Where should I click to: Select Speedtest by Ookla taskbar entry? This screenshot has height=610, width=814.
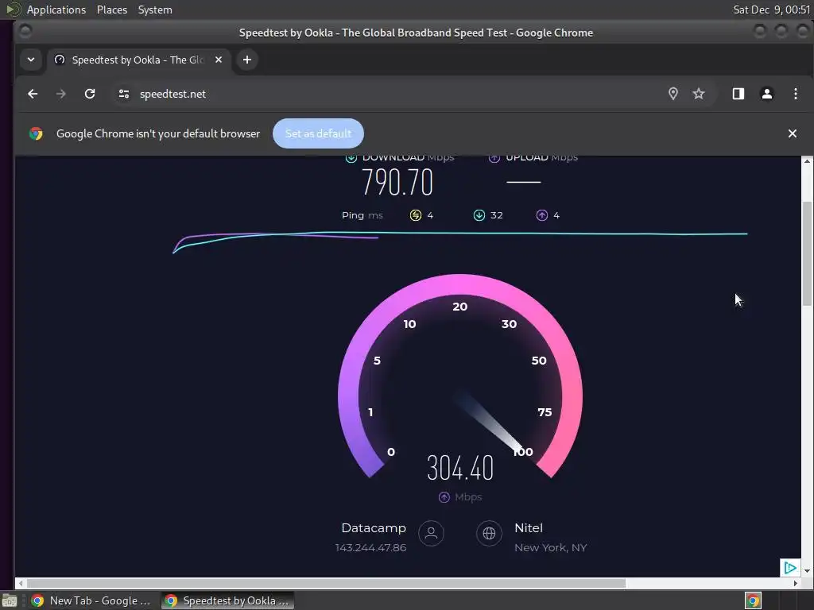coord(227,600)
